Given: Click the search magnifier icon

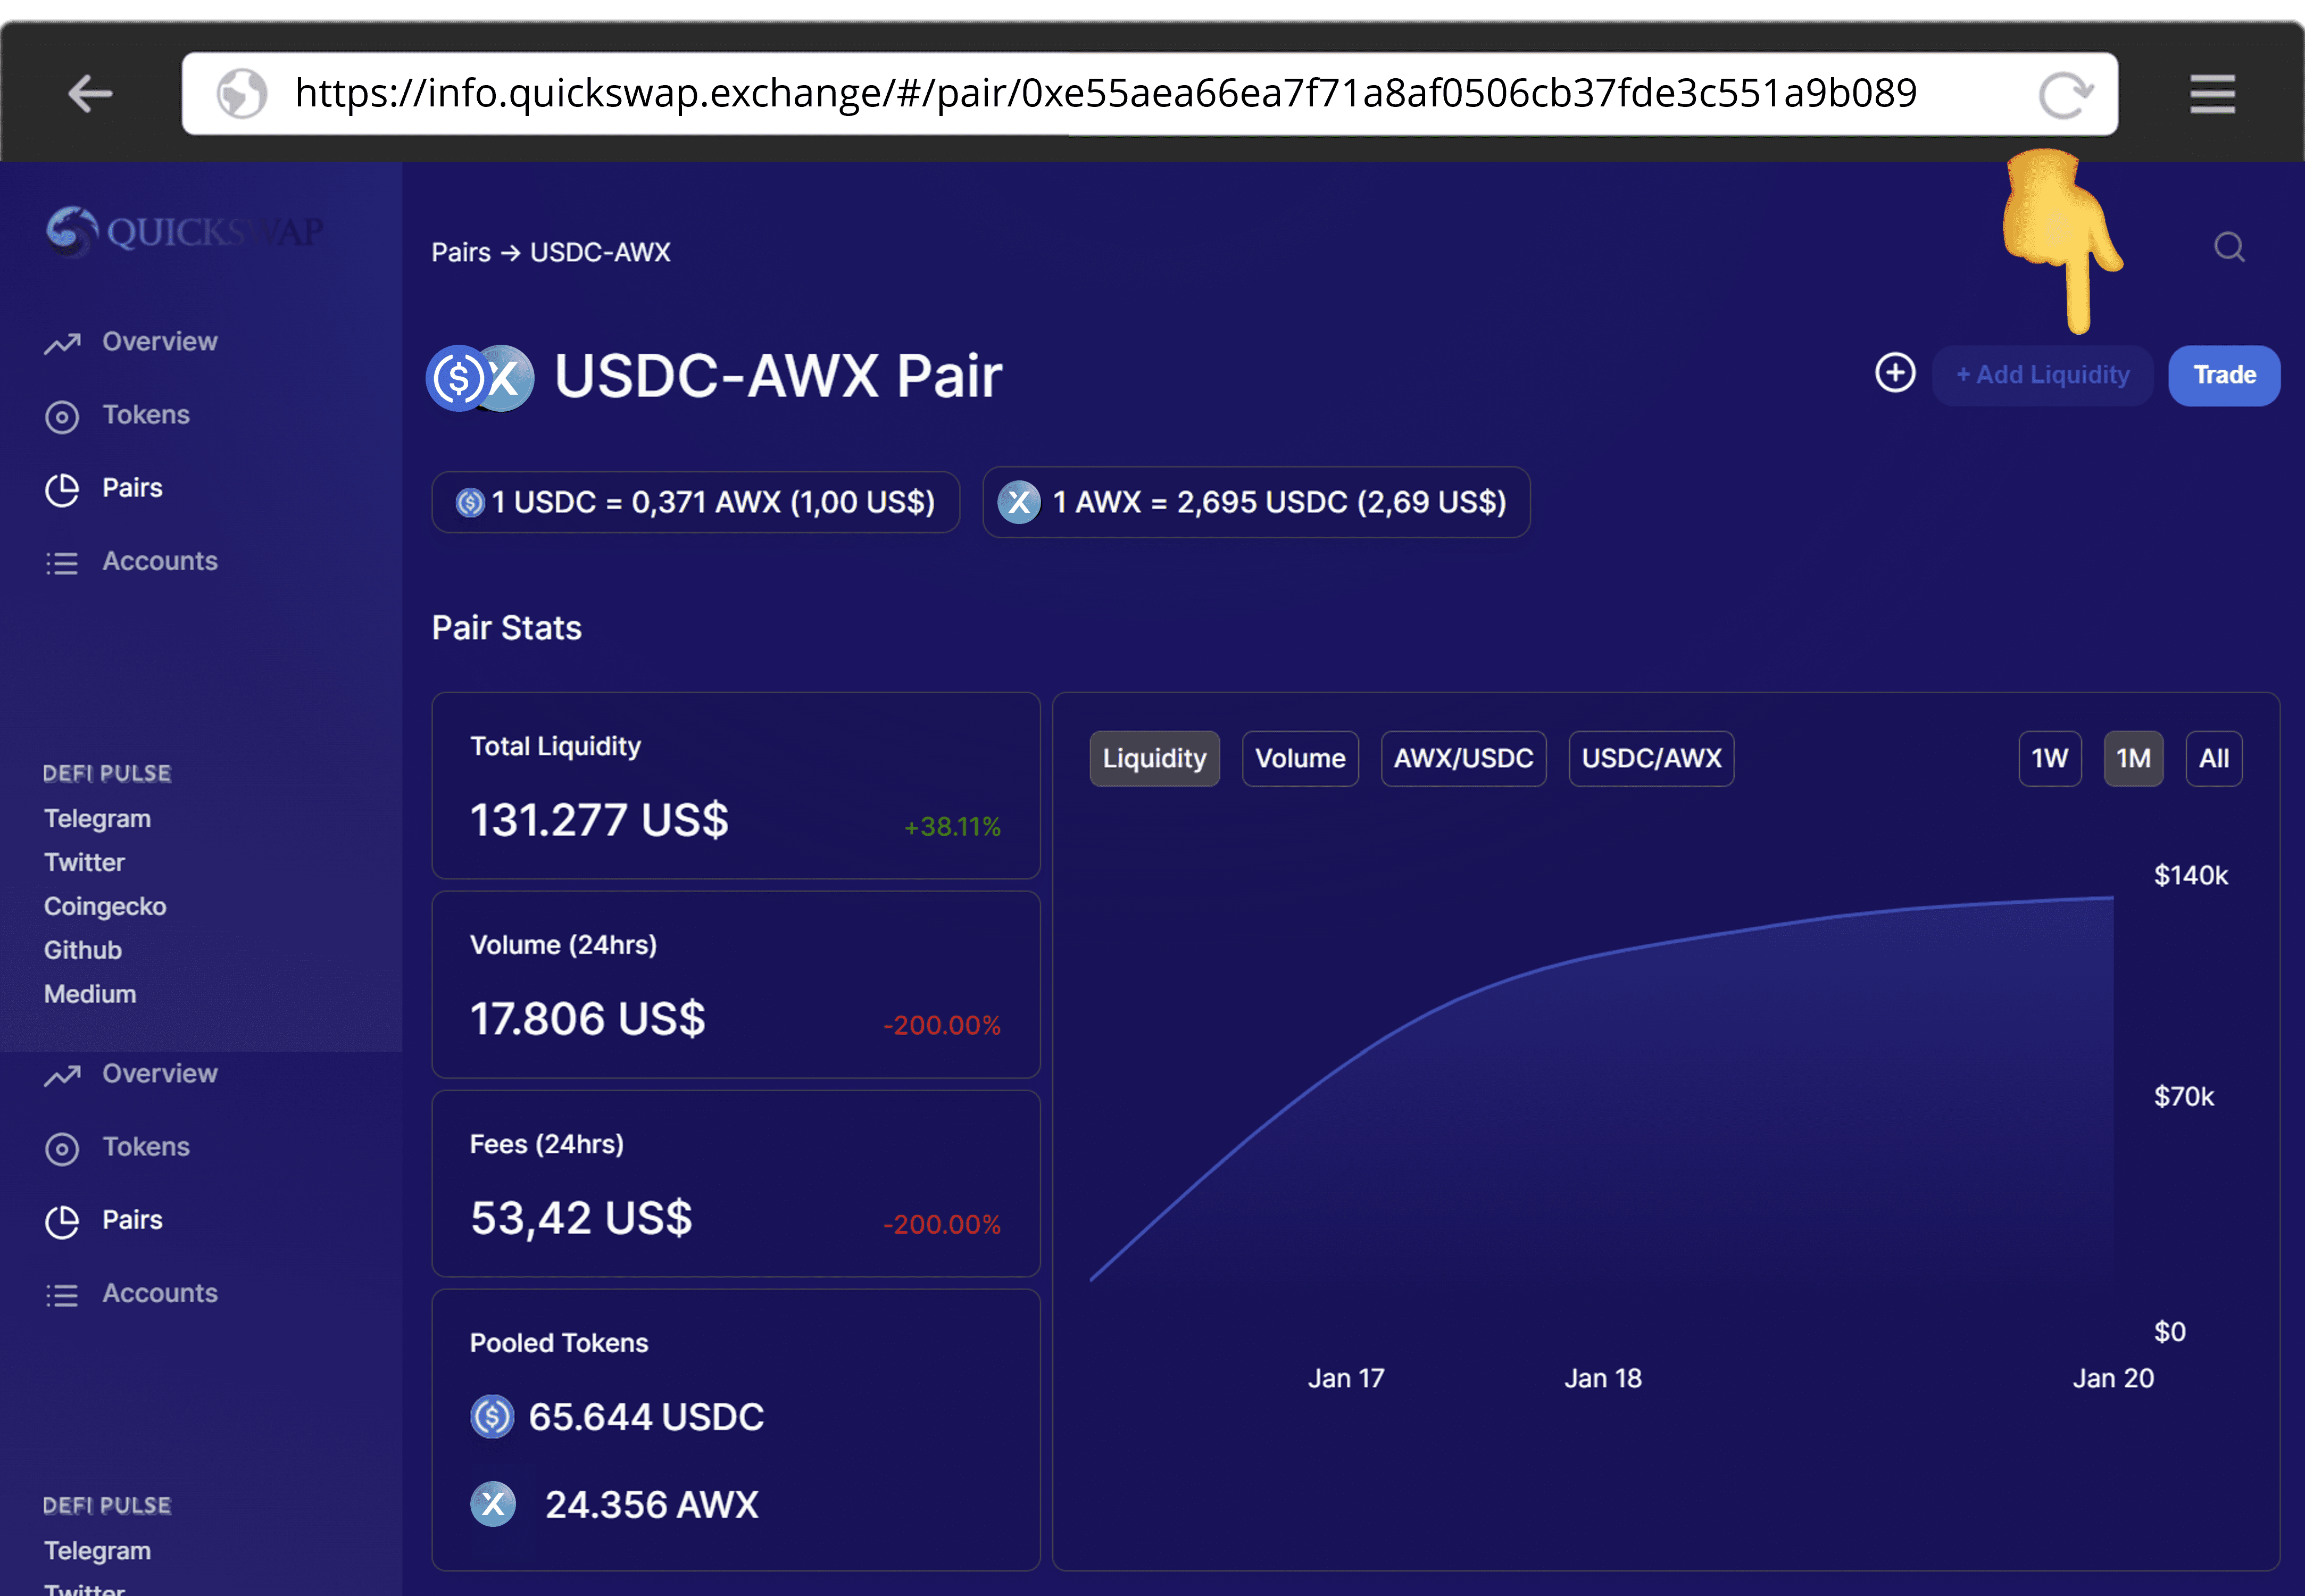Looking at the screenshot, I should (x=2228, y=247).
